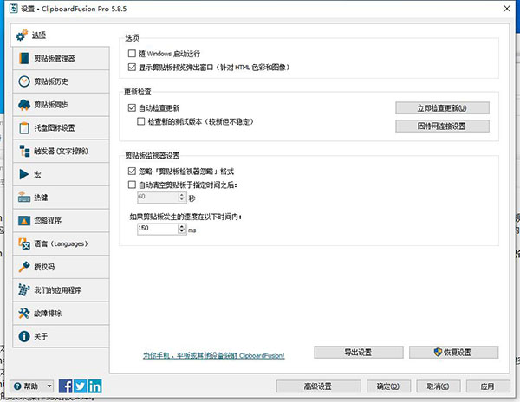The height and width of the screenshot is (402, 520).
Task: Open the 故障排除 tab
Action: click(x=61, y=314)
